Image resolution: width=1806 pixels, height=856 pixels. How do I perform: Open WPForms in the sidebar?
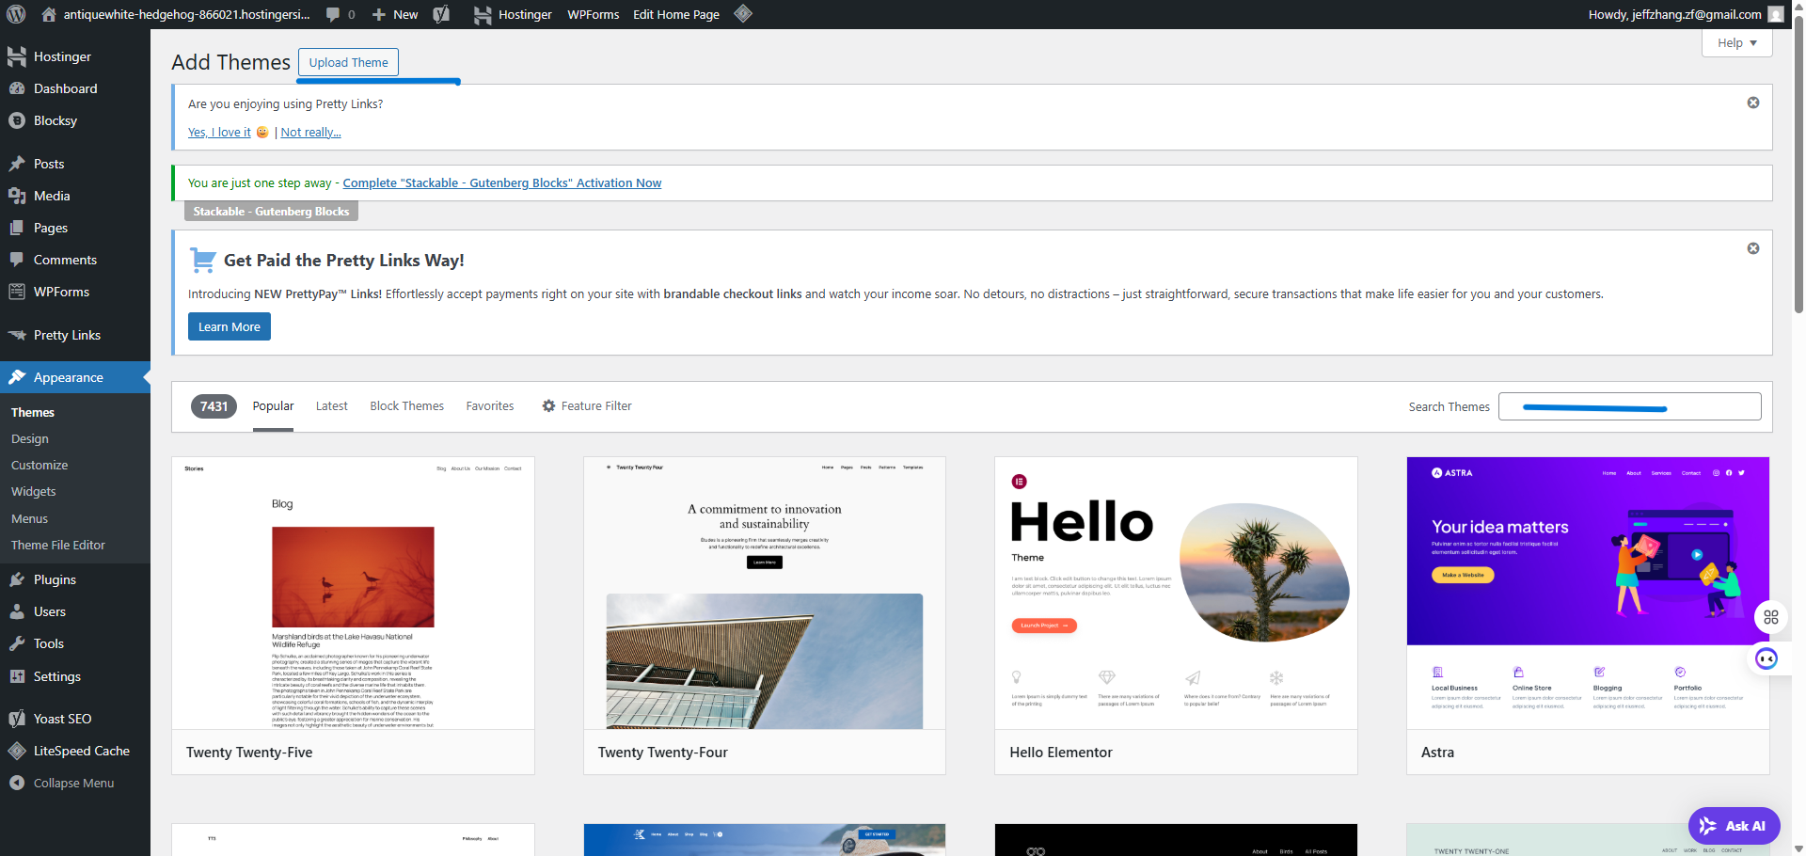tap(75, 292)
